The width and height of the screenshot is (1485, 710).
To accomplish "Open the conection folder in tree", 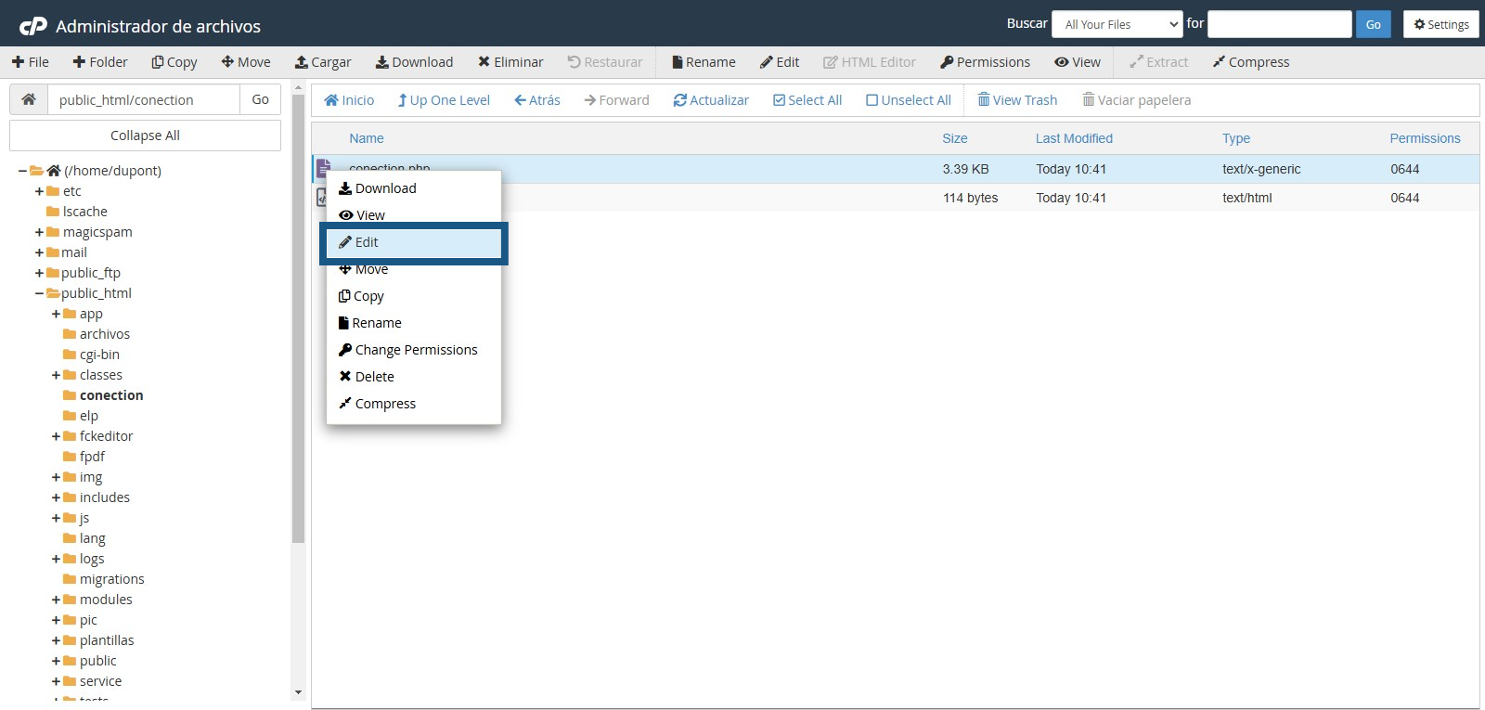I will [x=111, y=395].
